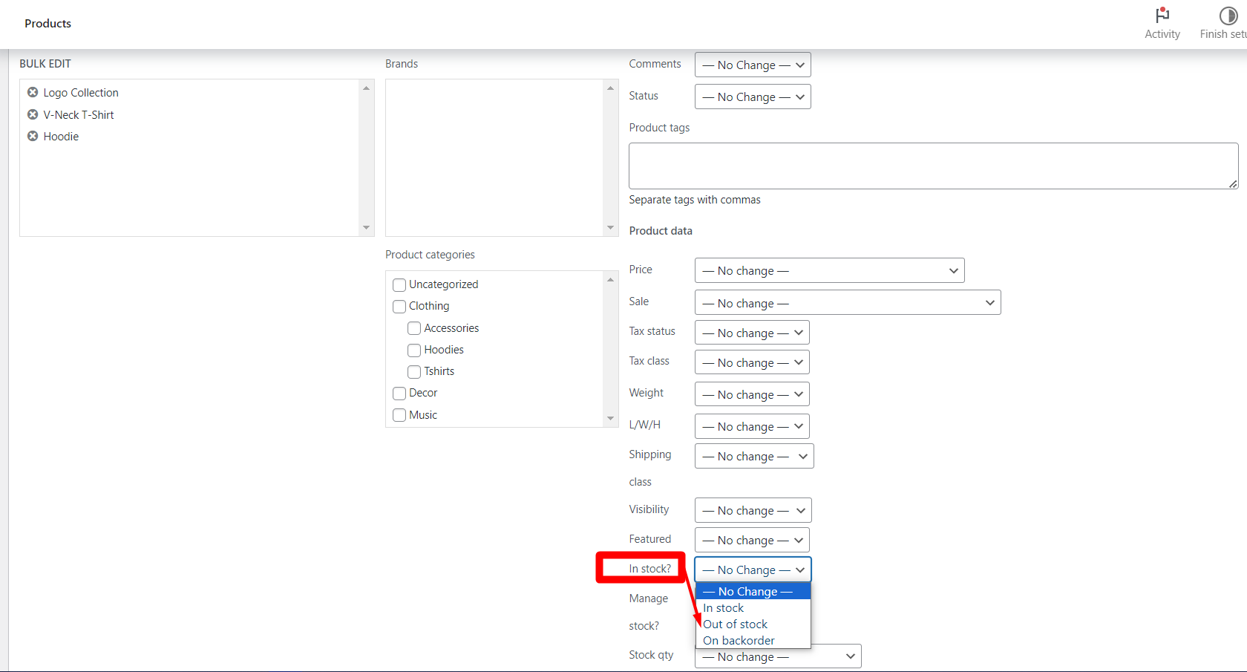Expand the Price dropdown
The width and height of the screenshot is (1247, 672).
[829, 270]
